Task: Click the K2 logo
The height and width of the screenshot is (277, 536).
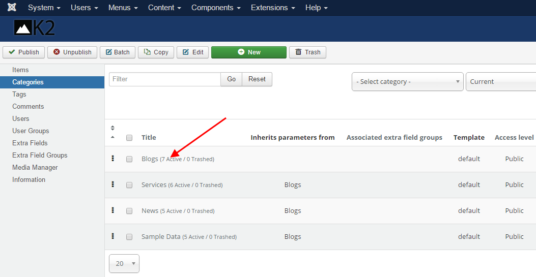Action: [x=35, y=28]
